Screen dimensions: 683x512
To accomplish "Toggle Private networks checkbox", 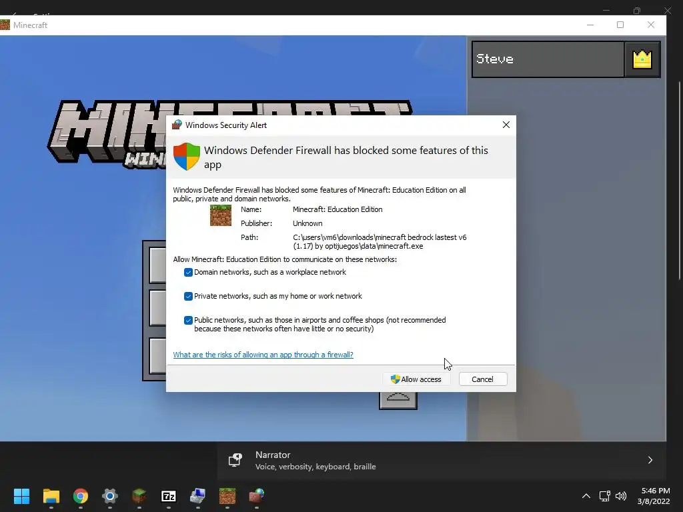I will point(188,297).
